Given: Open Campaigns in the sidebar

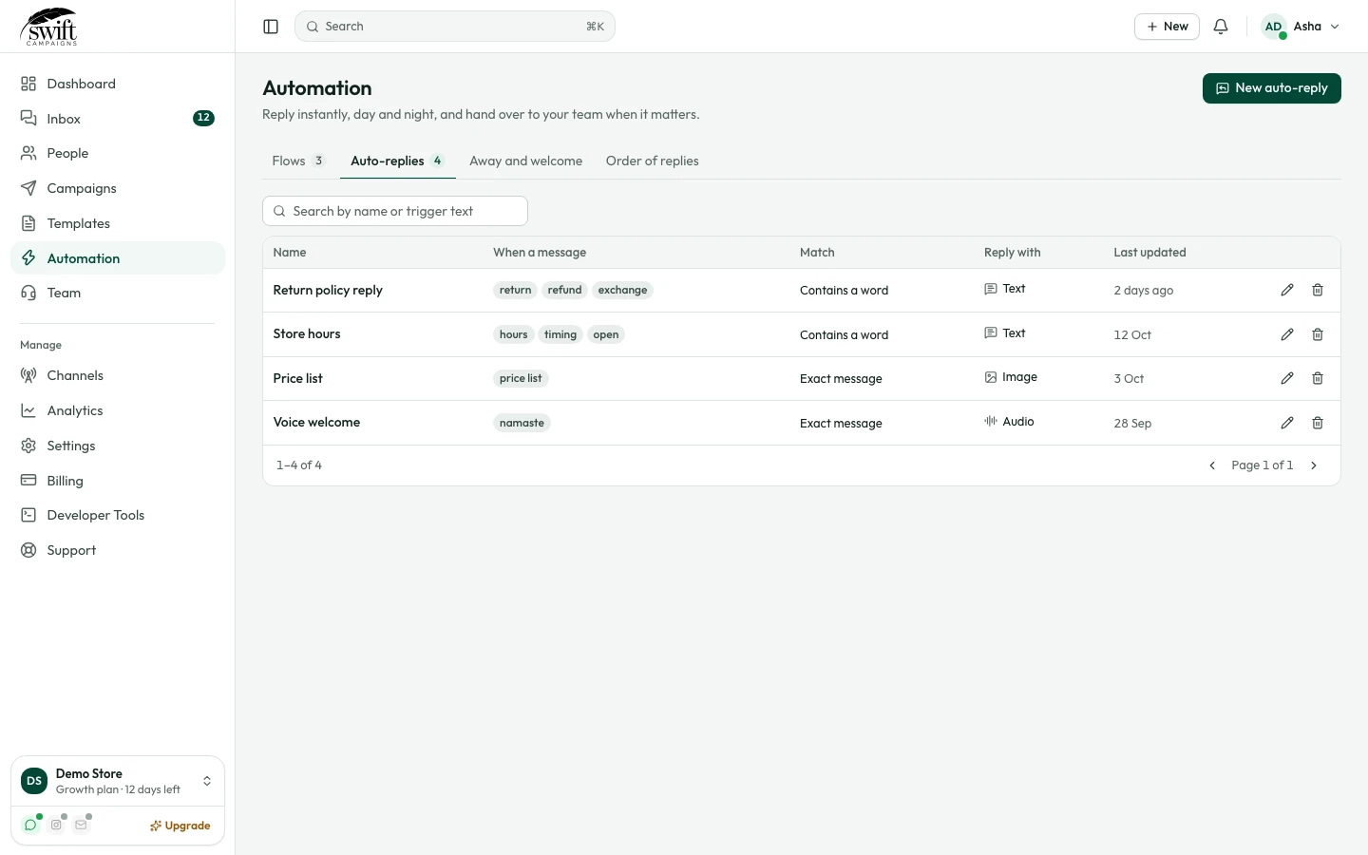Looking at the screenshot, I should [x=118, y=188].
